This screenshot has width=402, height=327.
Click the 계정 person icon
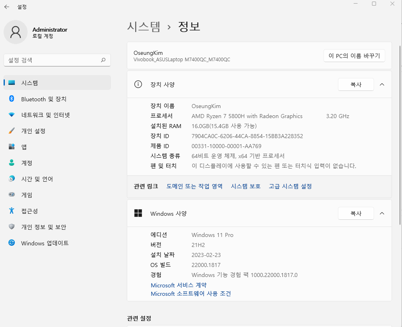(x=12, y=162)
